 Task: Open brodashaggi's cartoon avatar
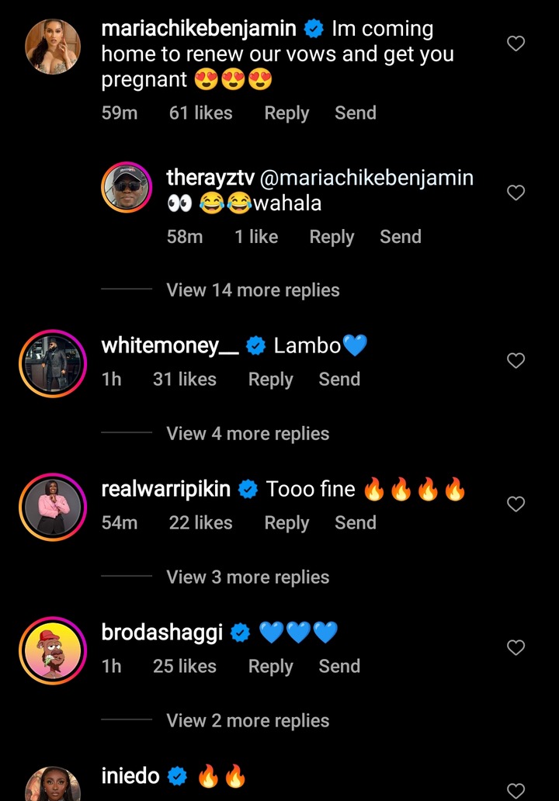click(53, 650)
